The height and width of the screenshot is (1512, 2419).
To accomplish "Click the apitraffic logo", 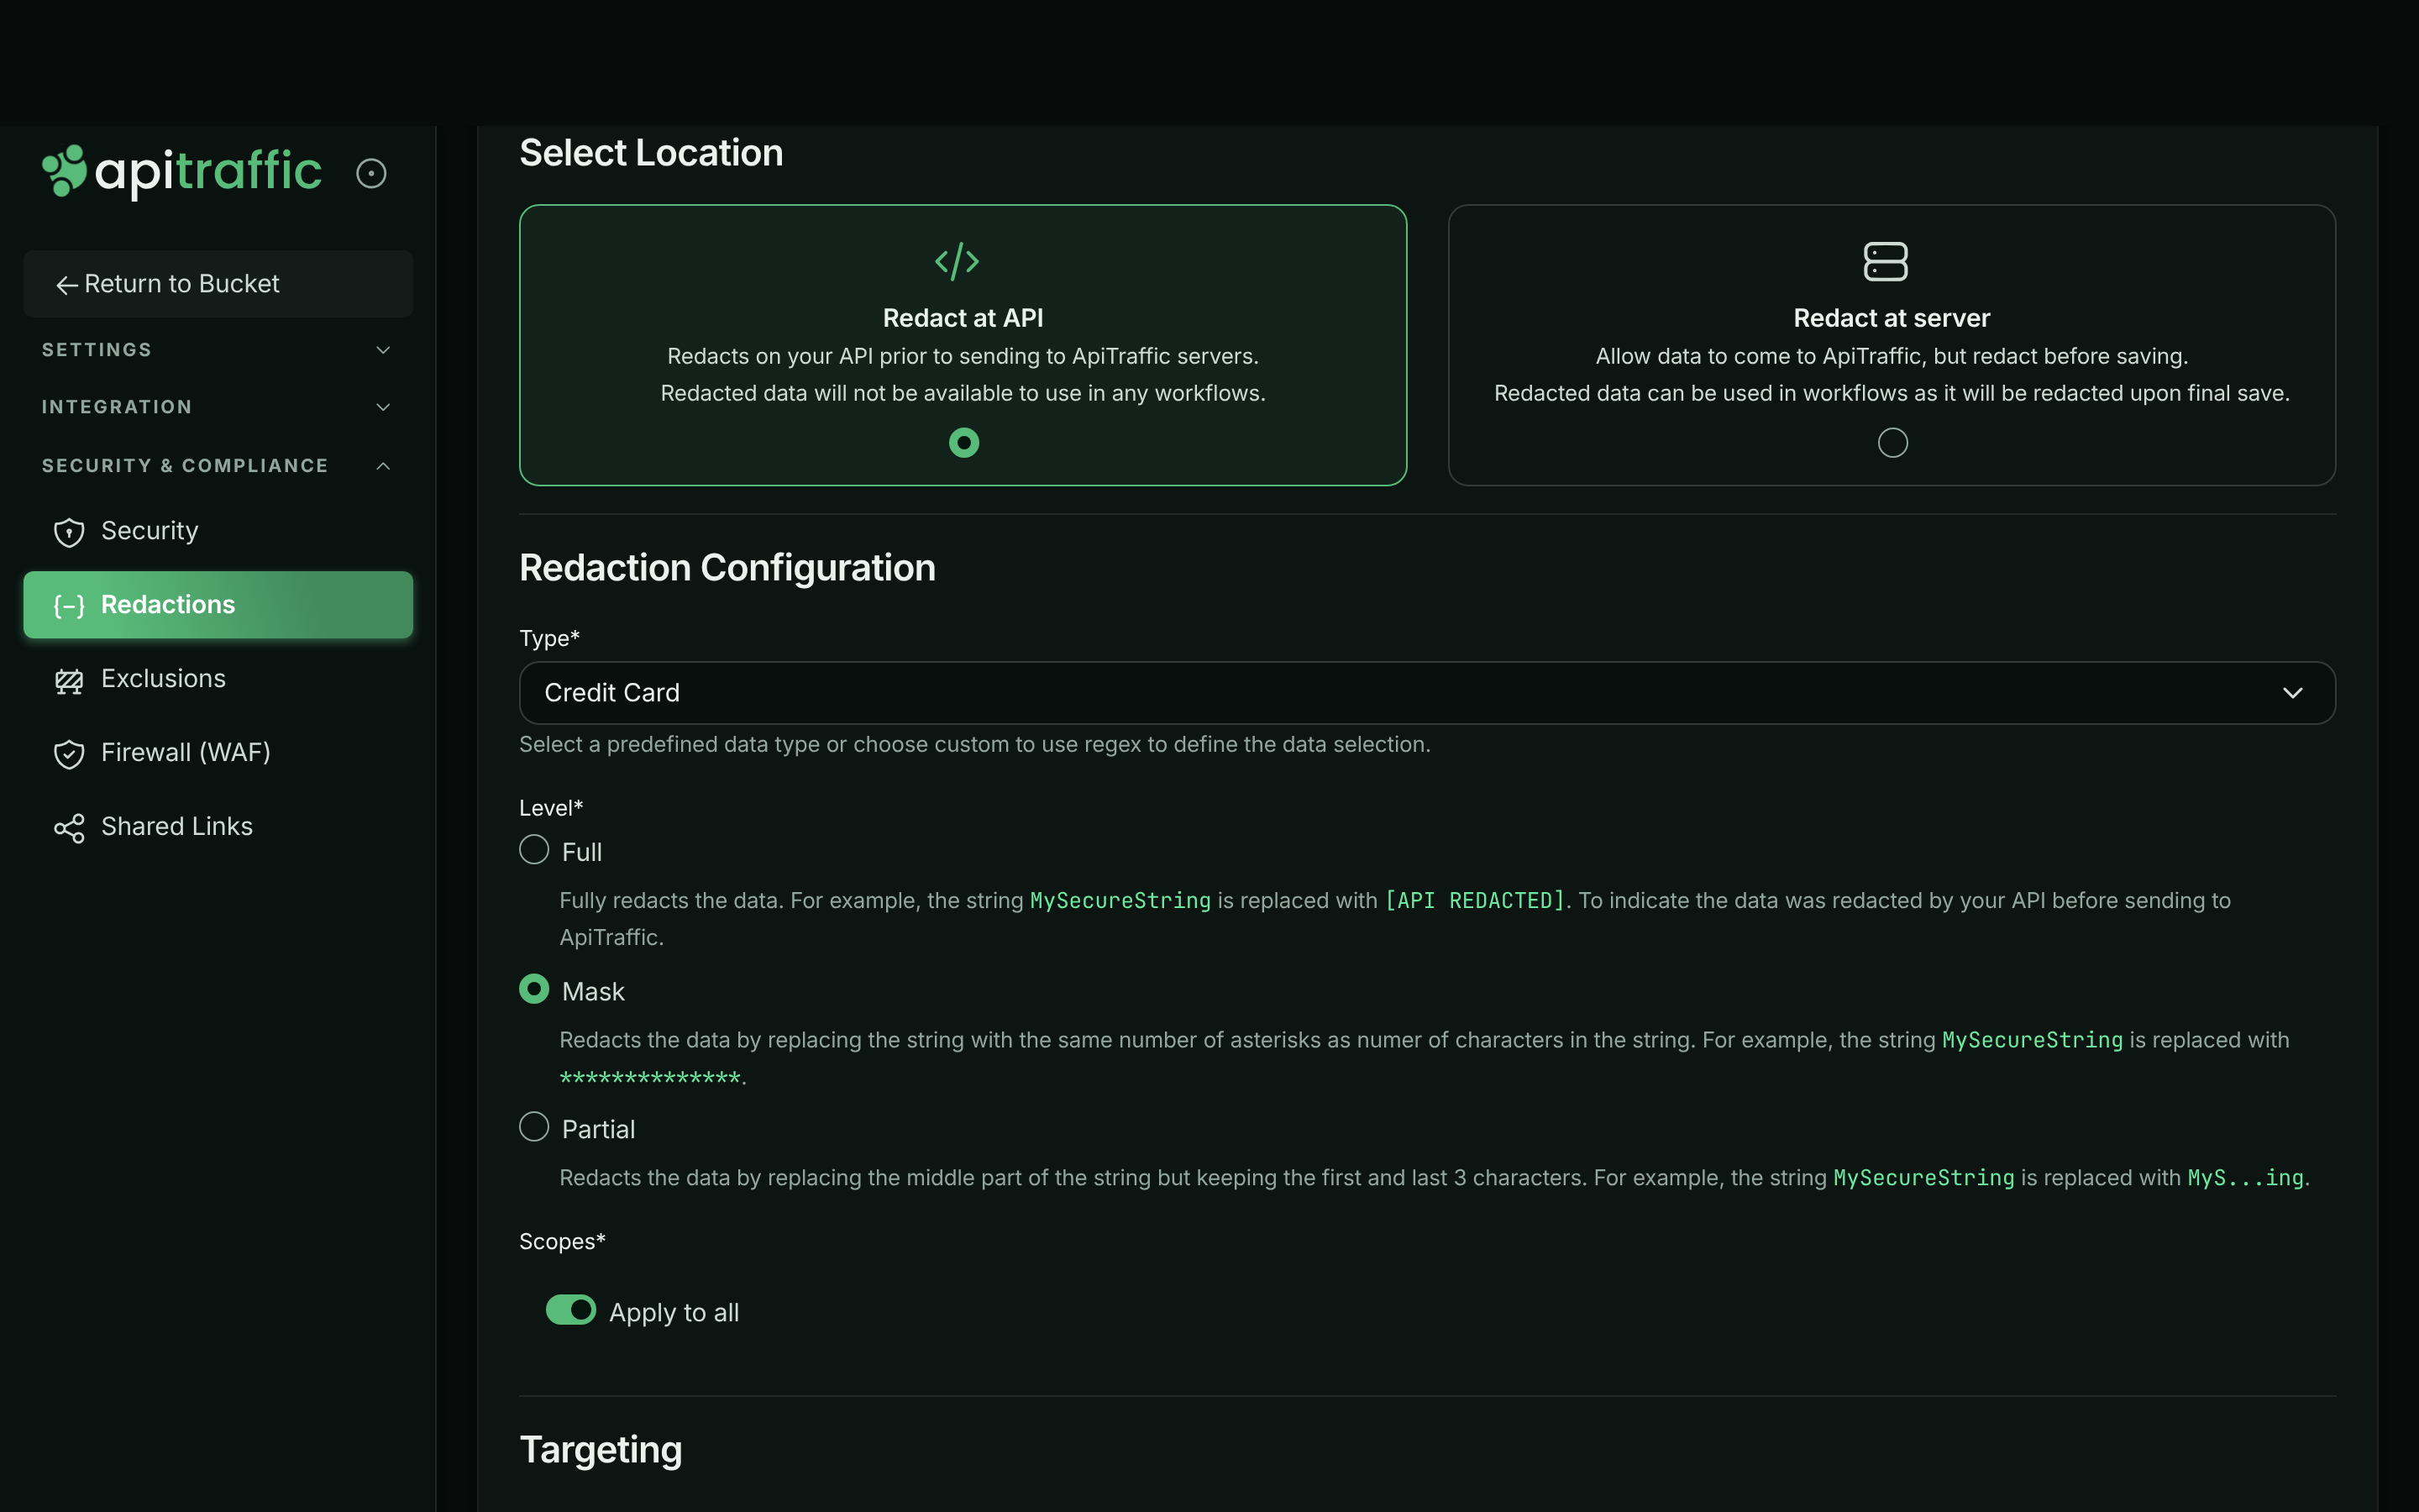I will tap(182, 172).
